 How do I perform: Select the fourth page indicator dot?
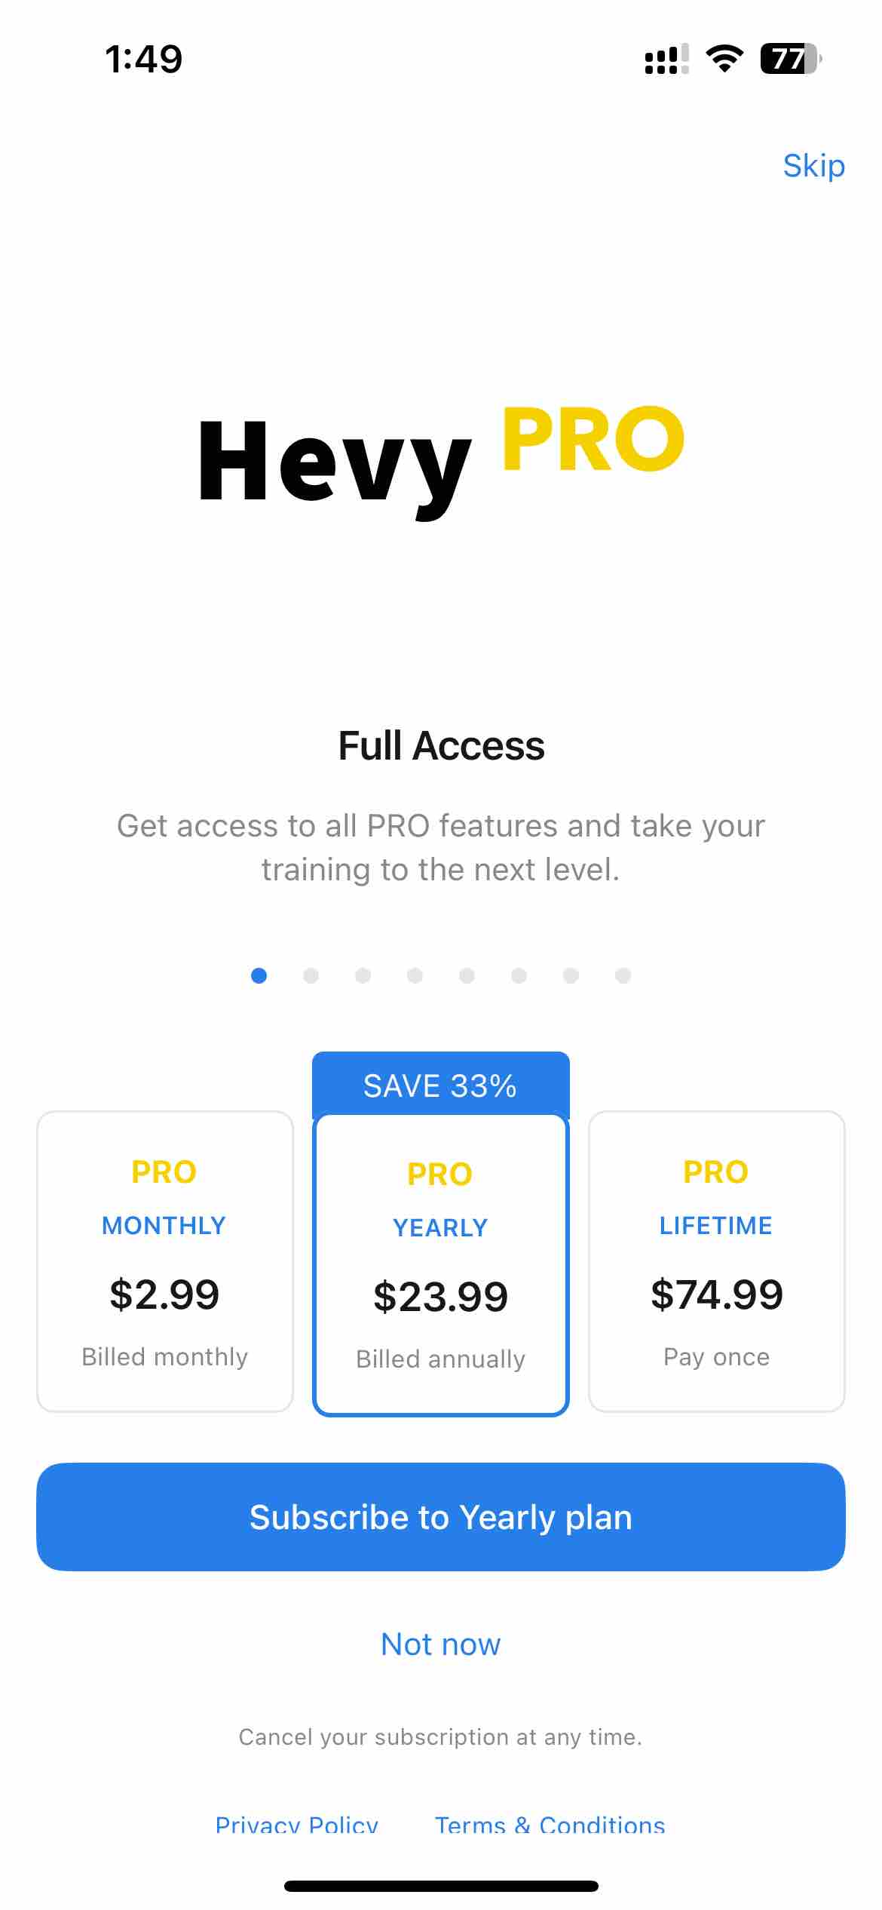tap(415, 975)
